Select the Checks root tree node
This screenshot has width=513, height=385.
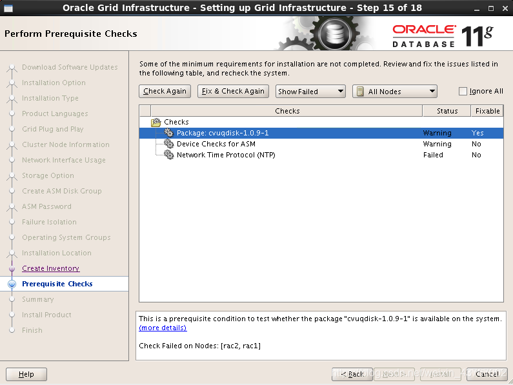pyautogui.click(x=176, y=122)
